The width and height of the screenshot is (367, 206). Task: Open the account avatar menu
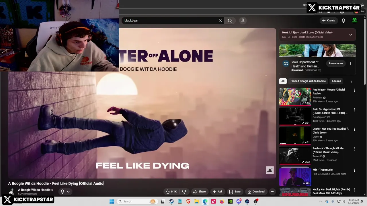coord(355,20)
